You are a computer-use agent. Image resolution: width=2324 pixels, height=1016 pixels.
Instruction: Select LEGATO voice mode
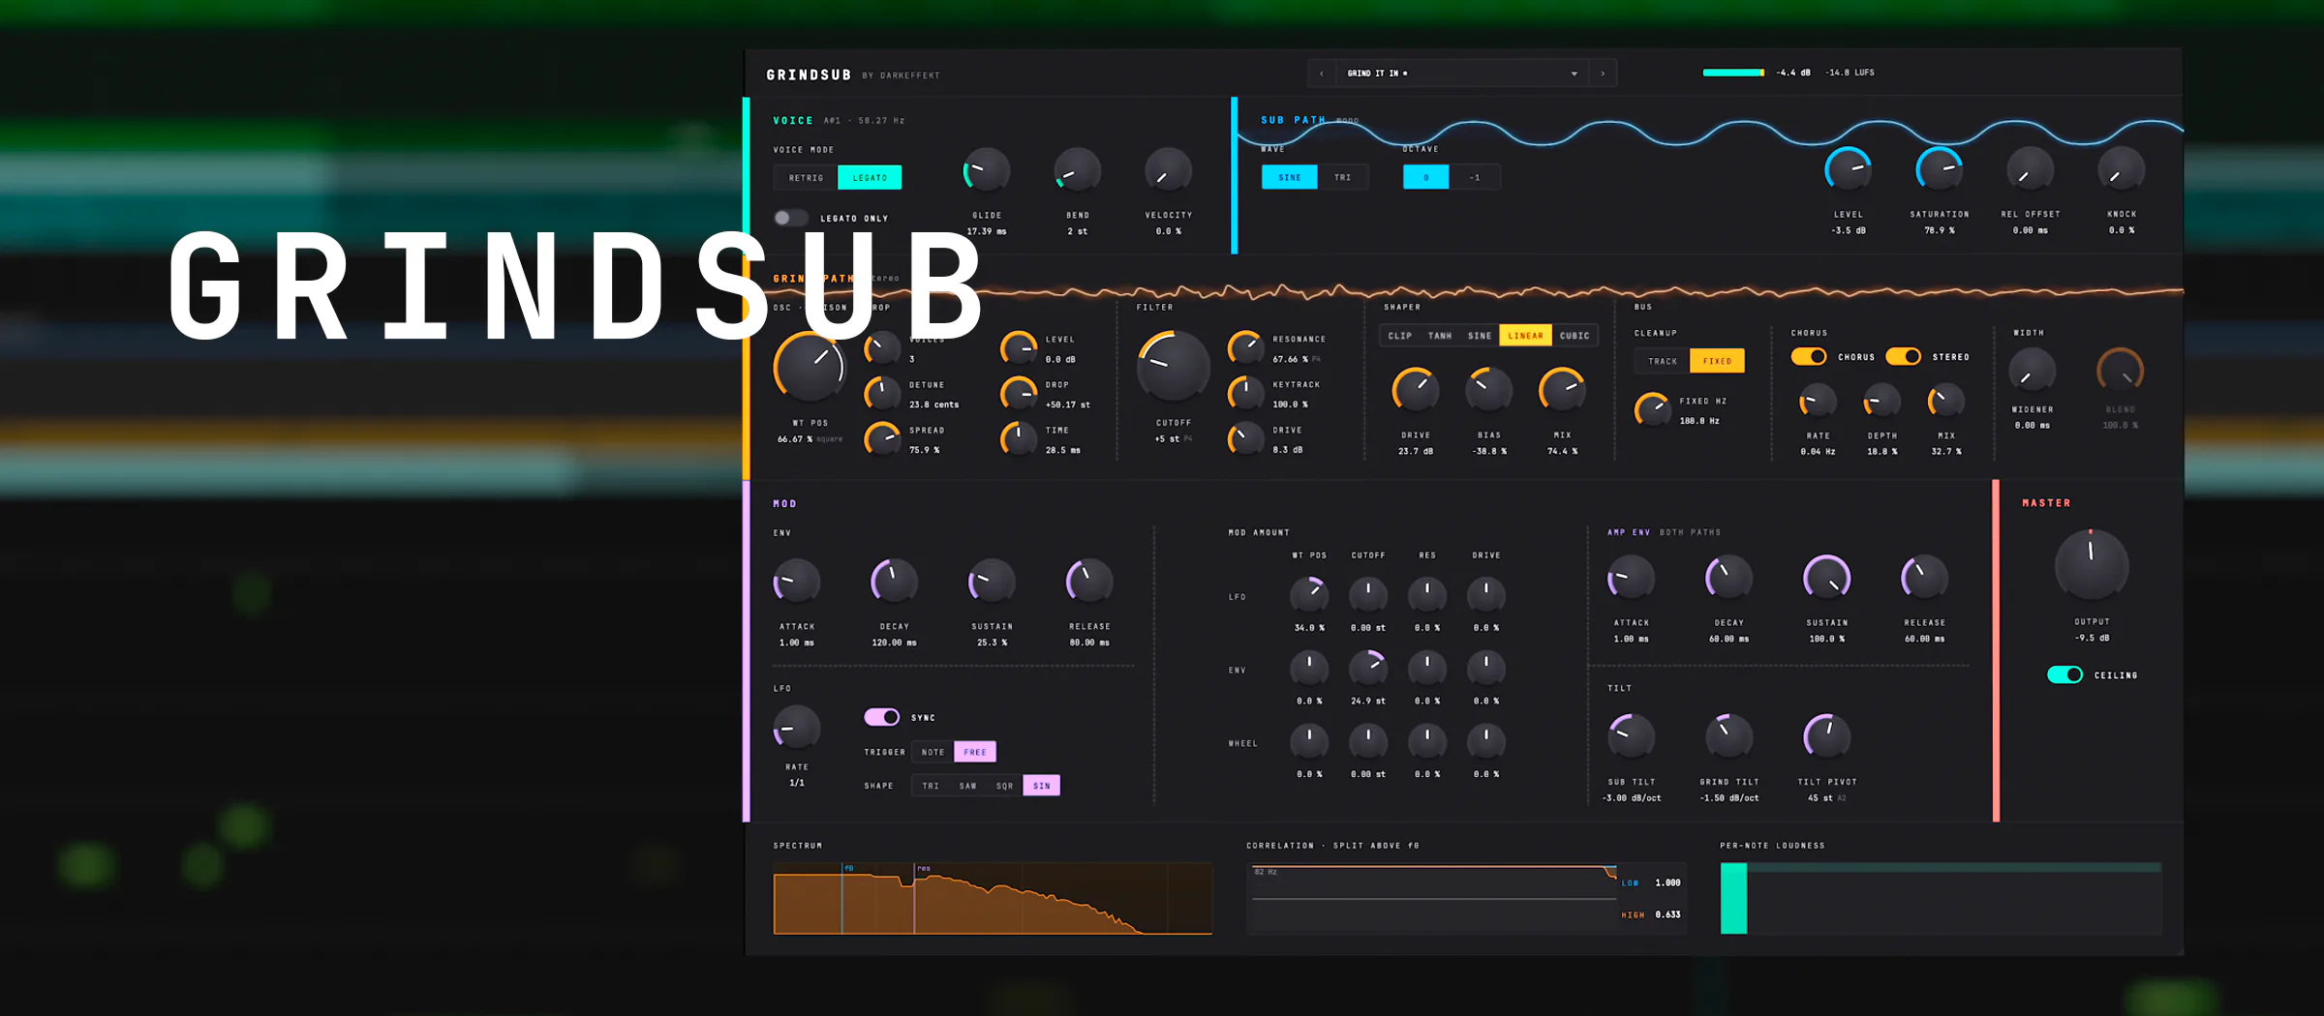coord(870,178)
